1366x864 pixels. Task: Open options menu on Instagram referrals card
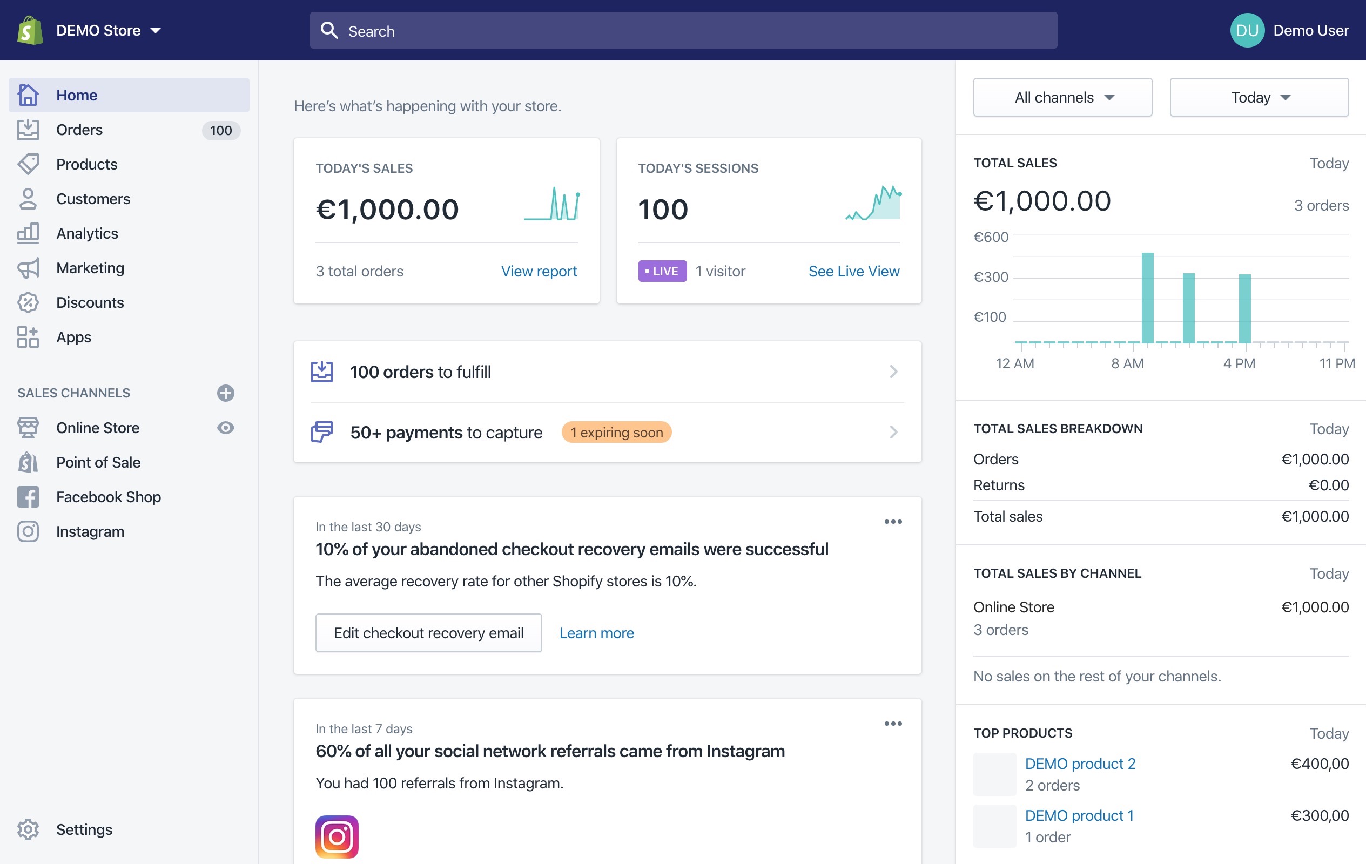click(x=892, y=723)
